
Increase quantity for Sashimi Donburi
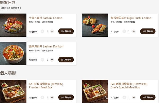click(x=52, y=60)
